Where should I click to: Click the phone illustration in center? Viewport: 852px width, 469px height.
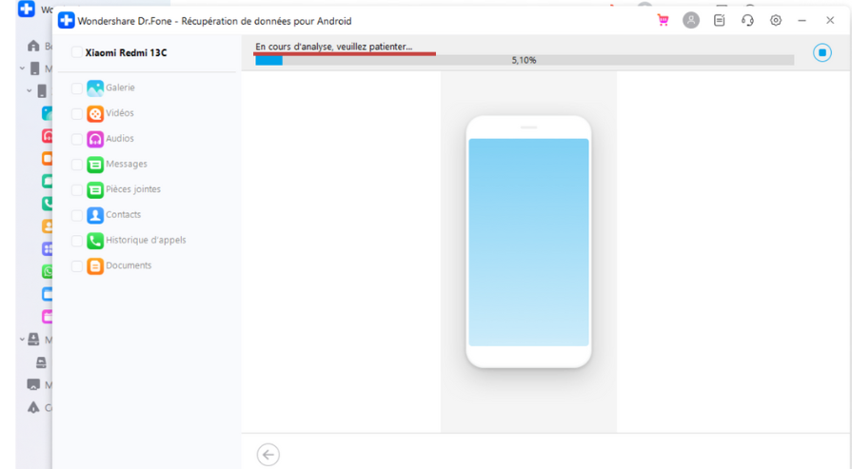[528, 242]
